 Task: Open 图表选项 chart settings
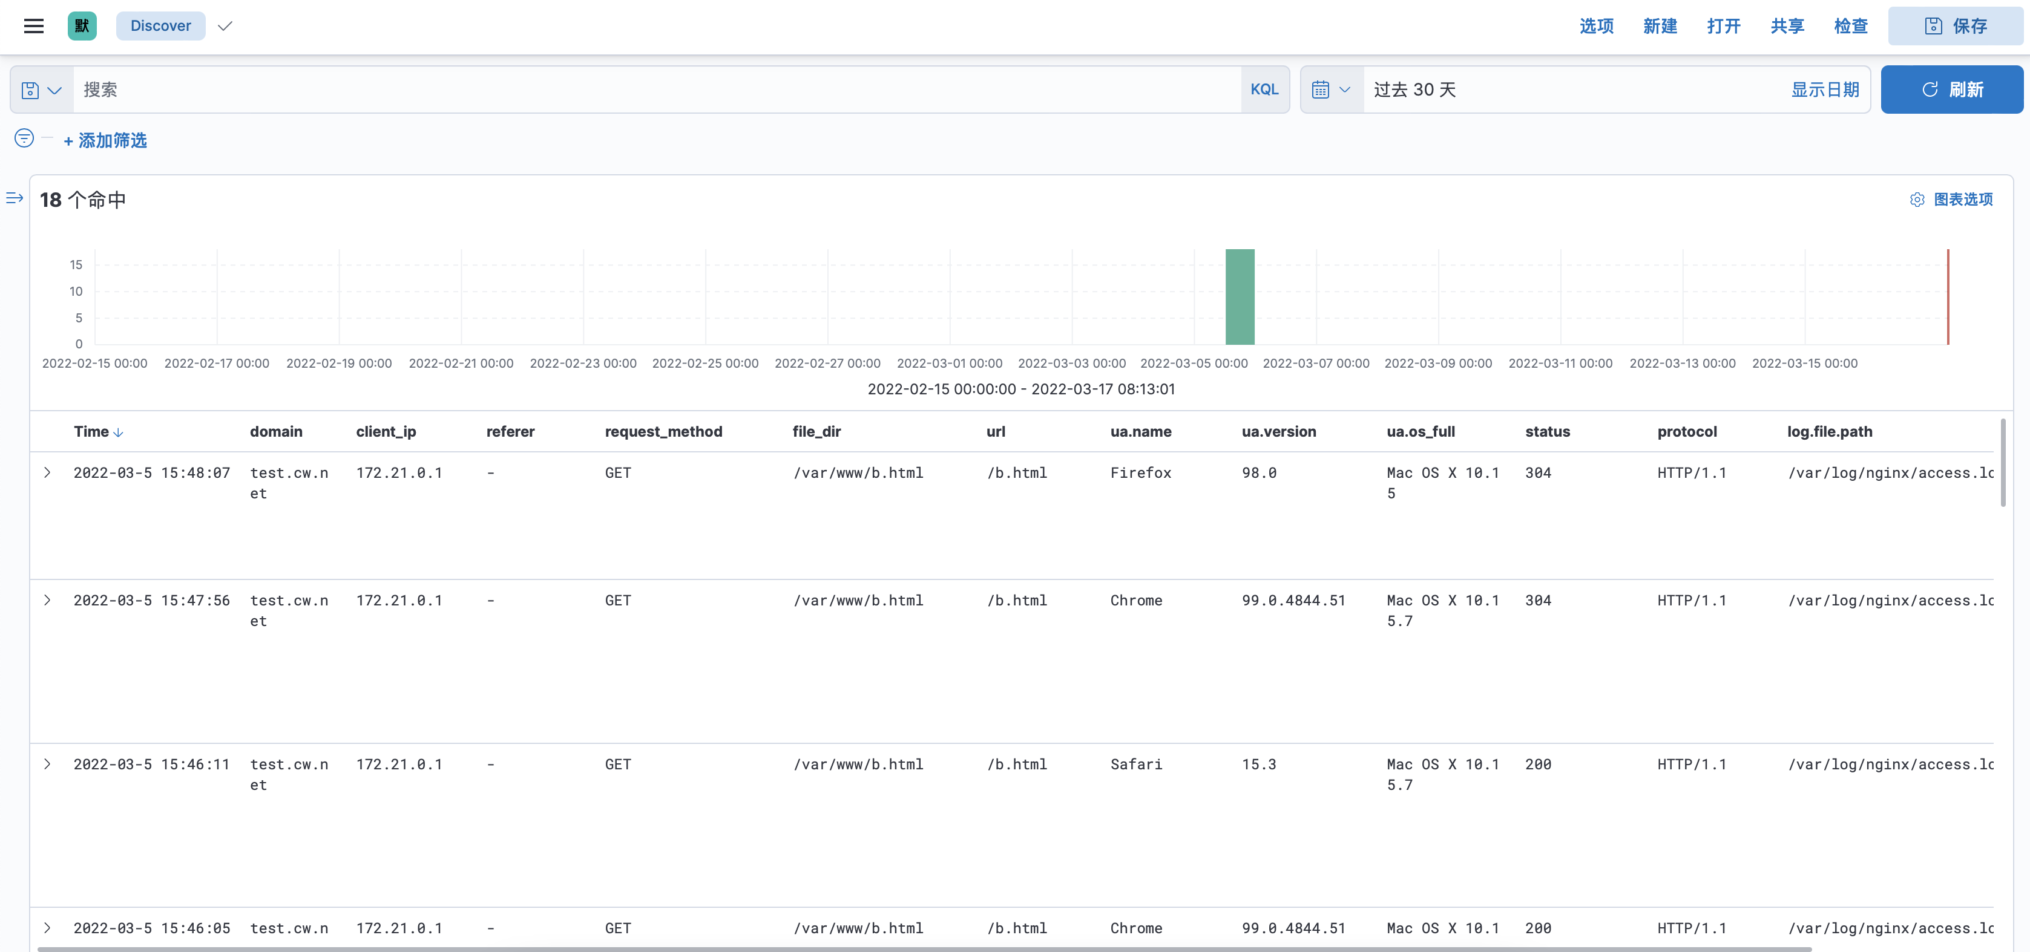(1951, 199)
